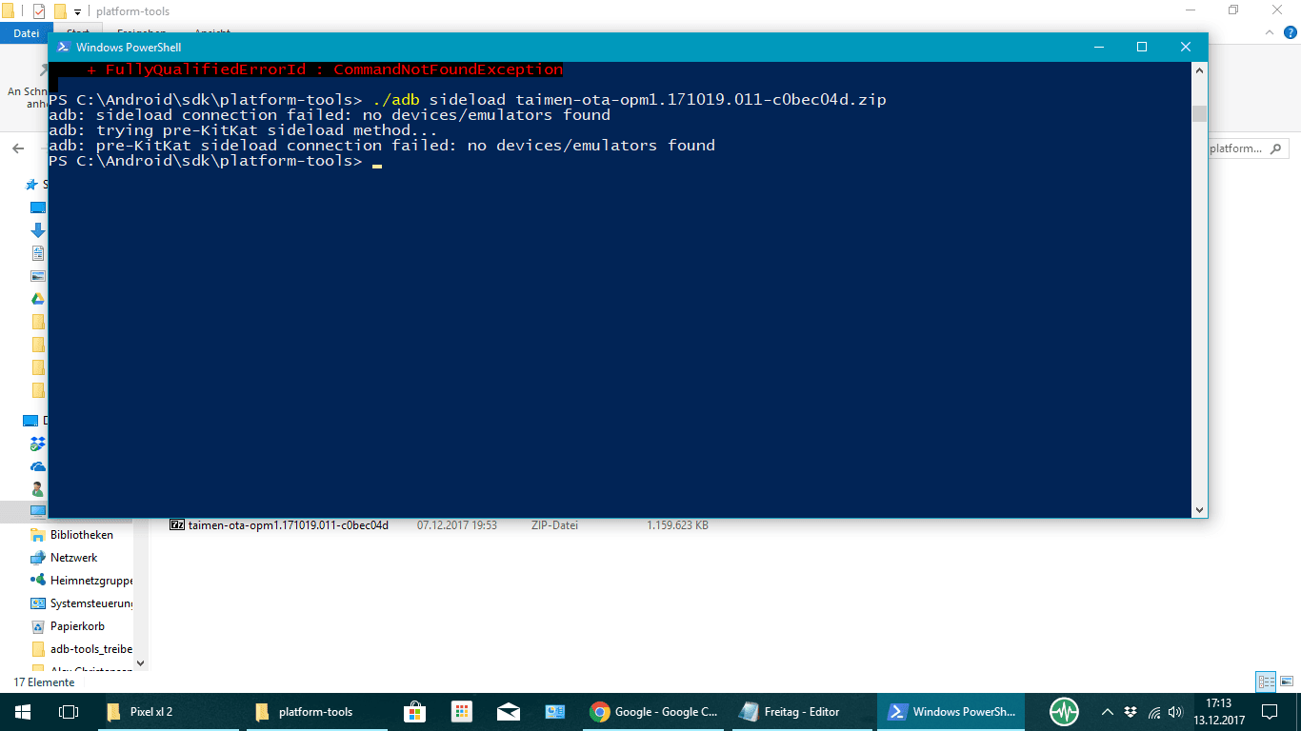Click the 1.159.623 KB size cell
Viewport: 1301px width, 731px height.
click(677, 525)
